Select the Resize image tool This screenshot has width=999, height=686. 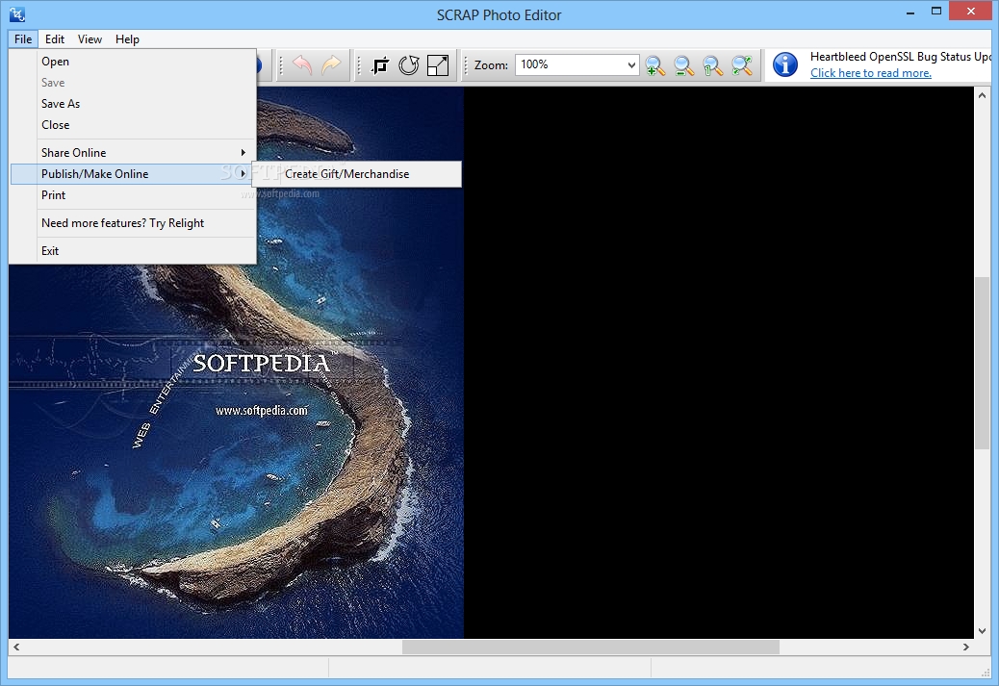438,65
